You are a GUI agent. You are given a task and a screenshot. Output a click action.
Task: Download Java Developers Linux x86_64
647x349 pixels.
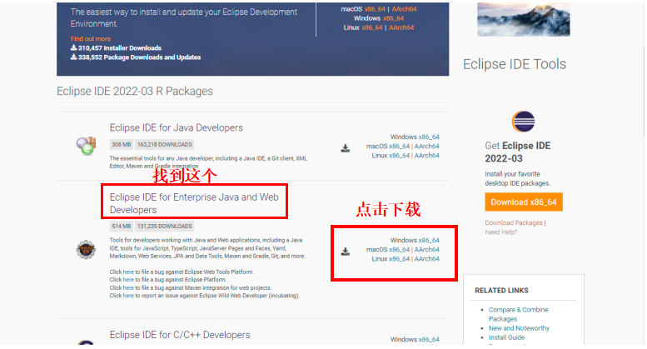pos(400,156)
